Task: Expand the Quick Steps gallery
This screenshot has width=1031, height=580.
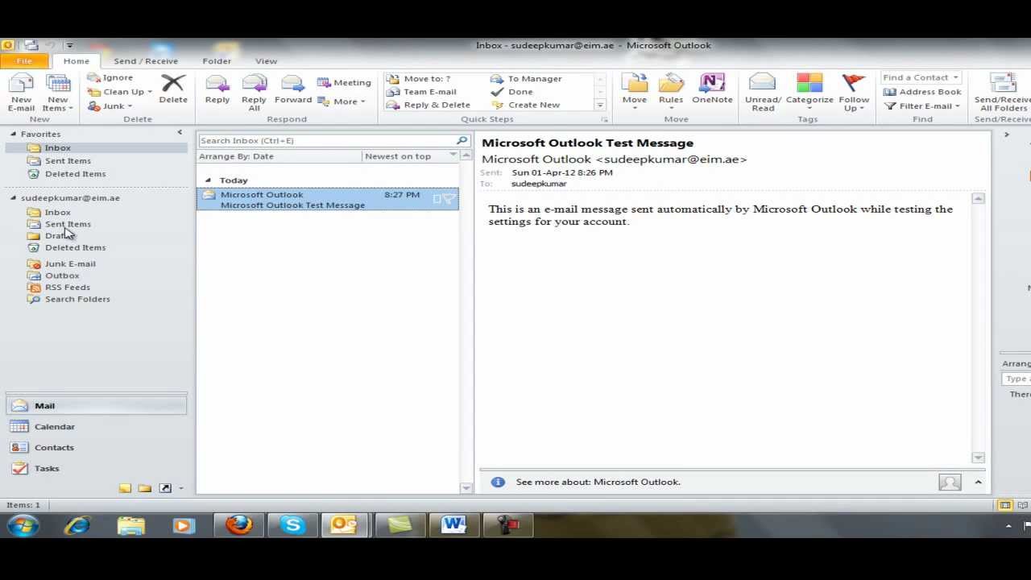Action: click(x=600, y=106)
